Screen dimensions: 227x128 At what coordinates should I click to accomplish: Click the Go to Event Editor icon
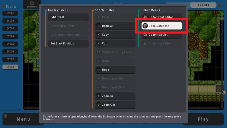pos(145,17)
